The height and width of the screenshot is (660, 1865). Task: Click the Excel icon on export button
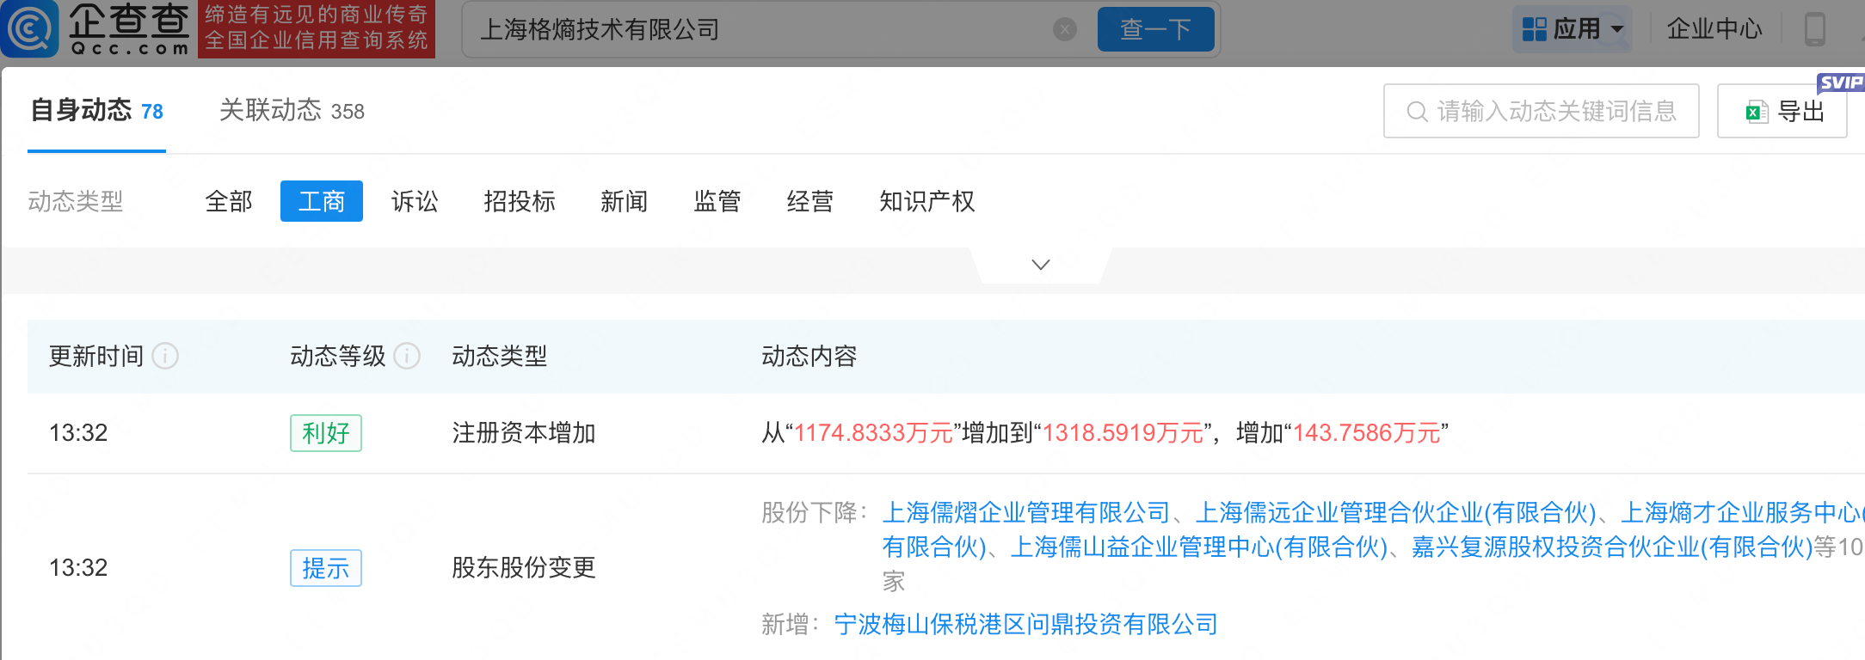1756,112
